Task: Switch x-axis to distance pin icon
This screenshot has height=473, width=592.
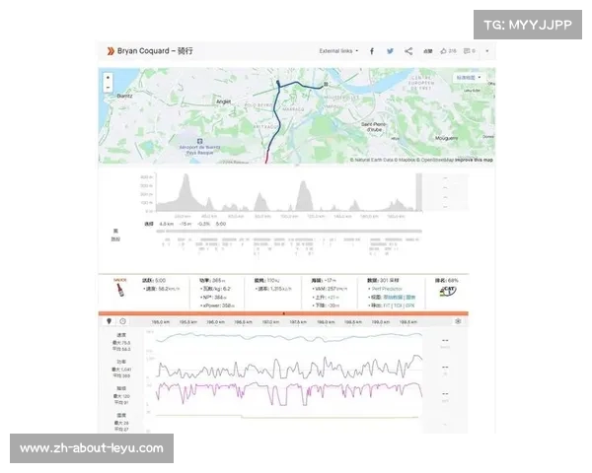Action: coord(110,321)
